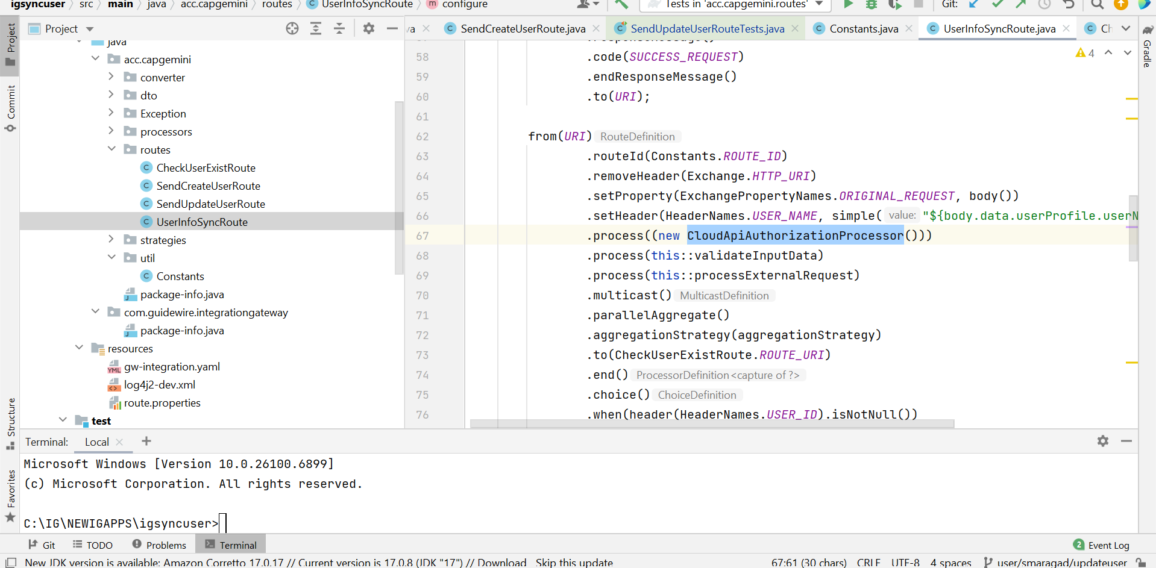1156x568 pixels.
Task: Click Skip this update link
Action: [574, 563]
